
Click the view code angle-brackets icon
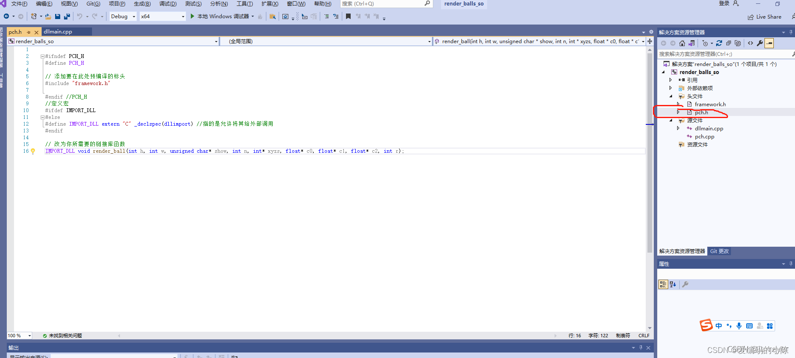[x=750, y=43]
